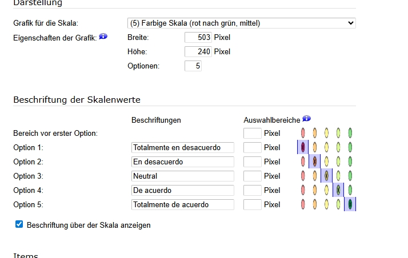
Task: Click the scale preview in first-option area row
Action: (326, 133)
